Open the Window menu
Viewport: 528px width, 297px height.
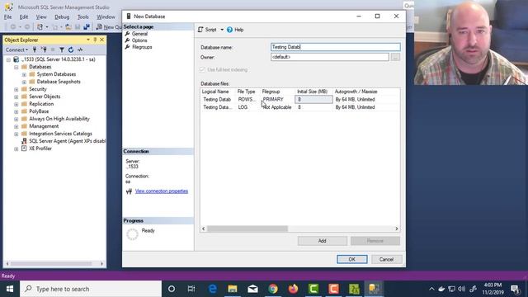click(x=106, y=16)
